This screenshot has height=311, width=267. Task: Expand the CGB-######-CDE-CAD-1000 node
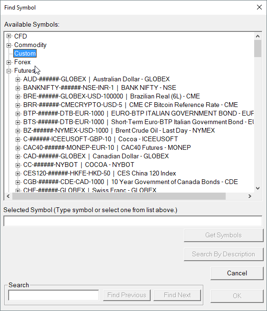(18, 182)
